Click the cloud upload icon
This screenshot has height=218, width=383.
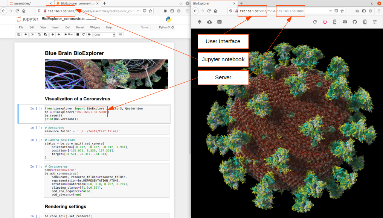(x=209, y=22)
